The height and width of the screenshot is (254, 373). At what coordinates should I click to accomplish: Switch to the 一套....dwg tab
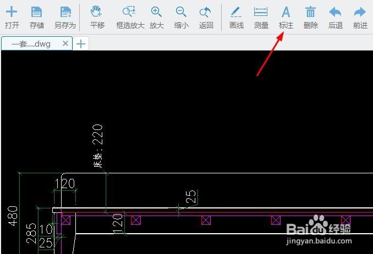[37, 44]
